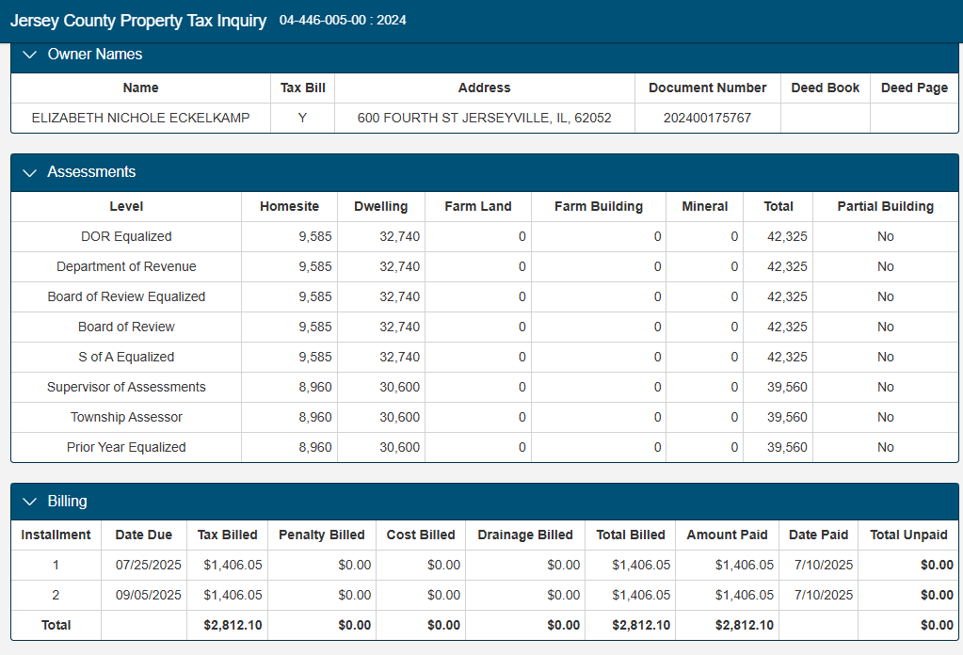Click the Farm Building column header
The image size is (963, 655).
coord(598,206)
